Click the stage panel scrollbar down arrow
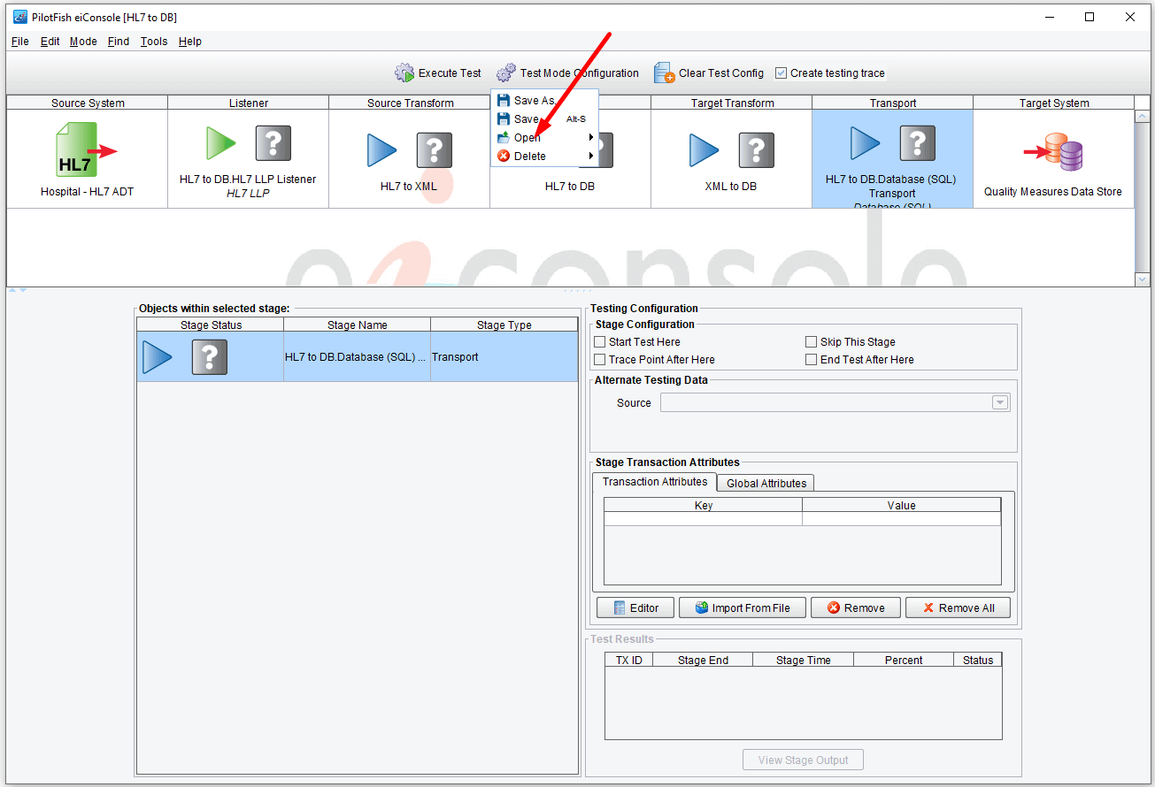1155x787 pixels. click(x=1143, y=279)
